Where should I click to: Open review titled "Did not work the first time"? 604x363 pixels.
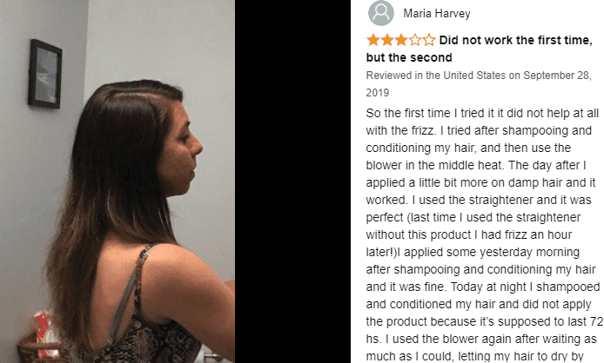tap(515, 40)
